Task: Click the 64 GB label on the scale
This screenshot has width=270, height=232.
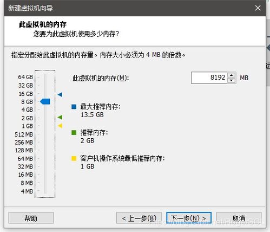Action: point(25,77)
